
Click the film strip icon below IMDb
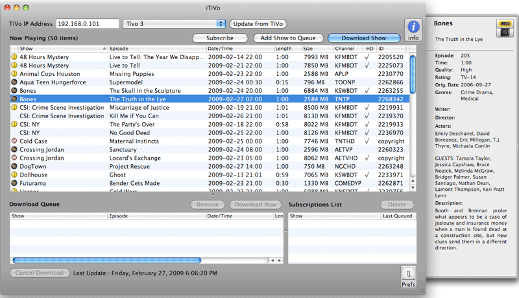[x=505, y=32]
